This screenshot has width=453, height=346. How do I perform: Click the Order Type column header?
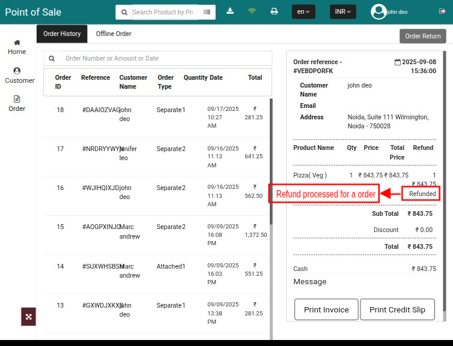click(166, 82)
